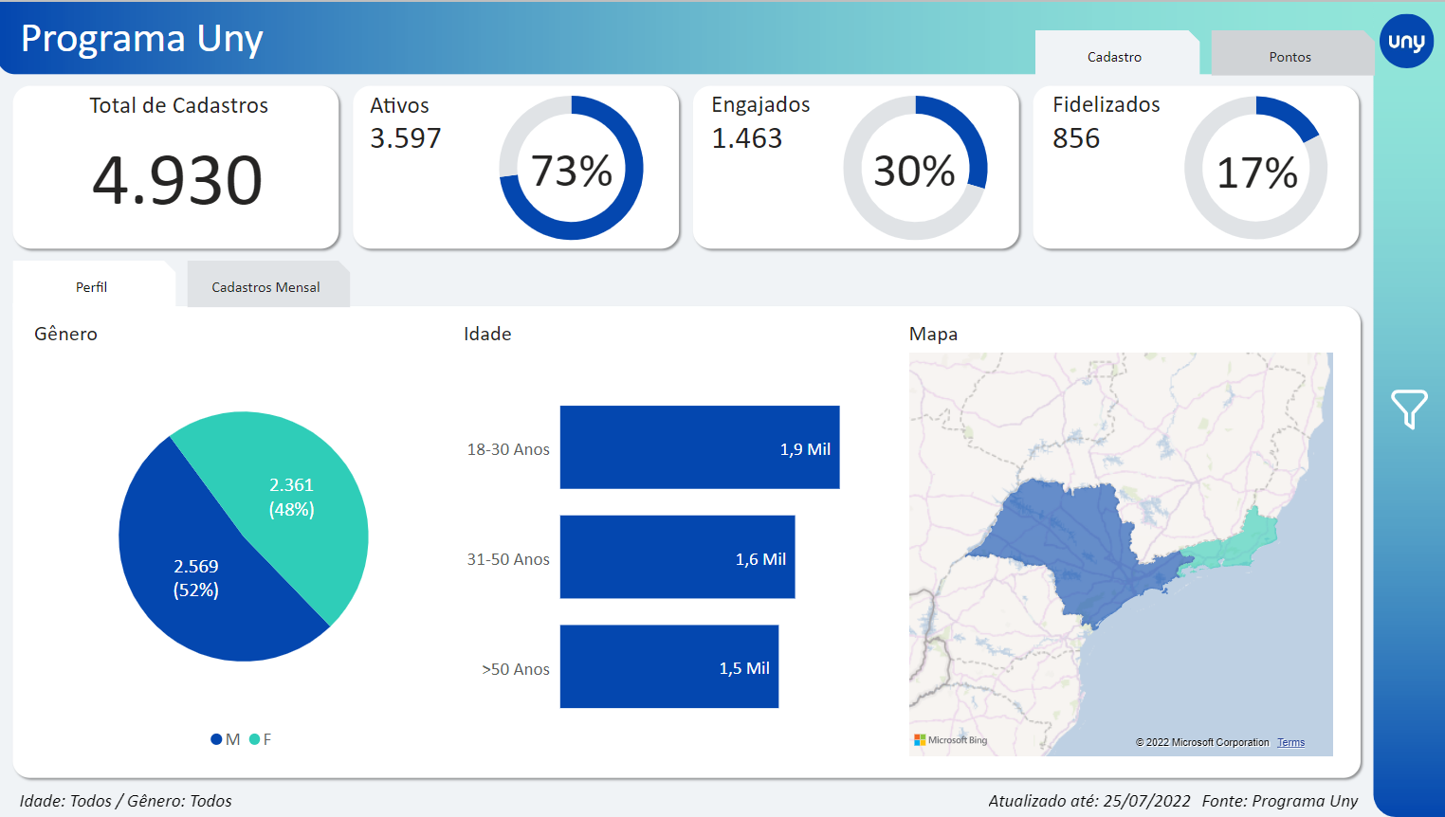The height and width of the screenshot is (817, 1445).
Task: Switch to the Pontos tab
Action: click(1290, 57)
